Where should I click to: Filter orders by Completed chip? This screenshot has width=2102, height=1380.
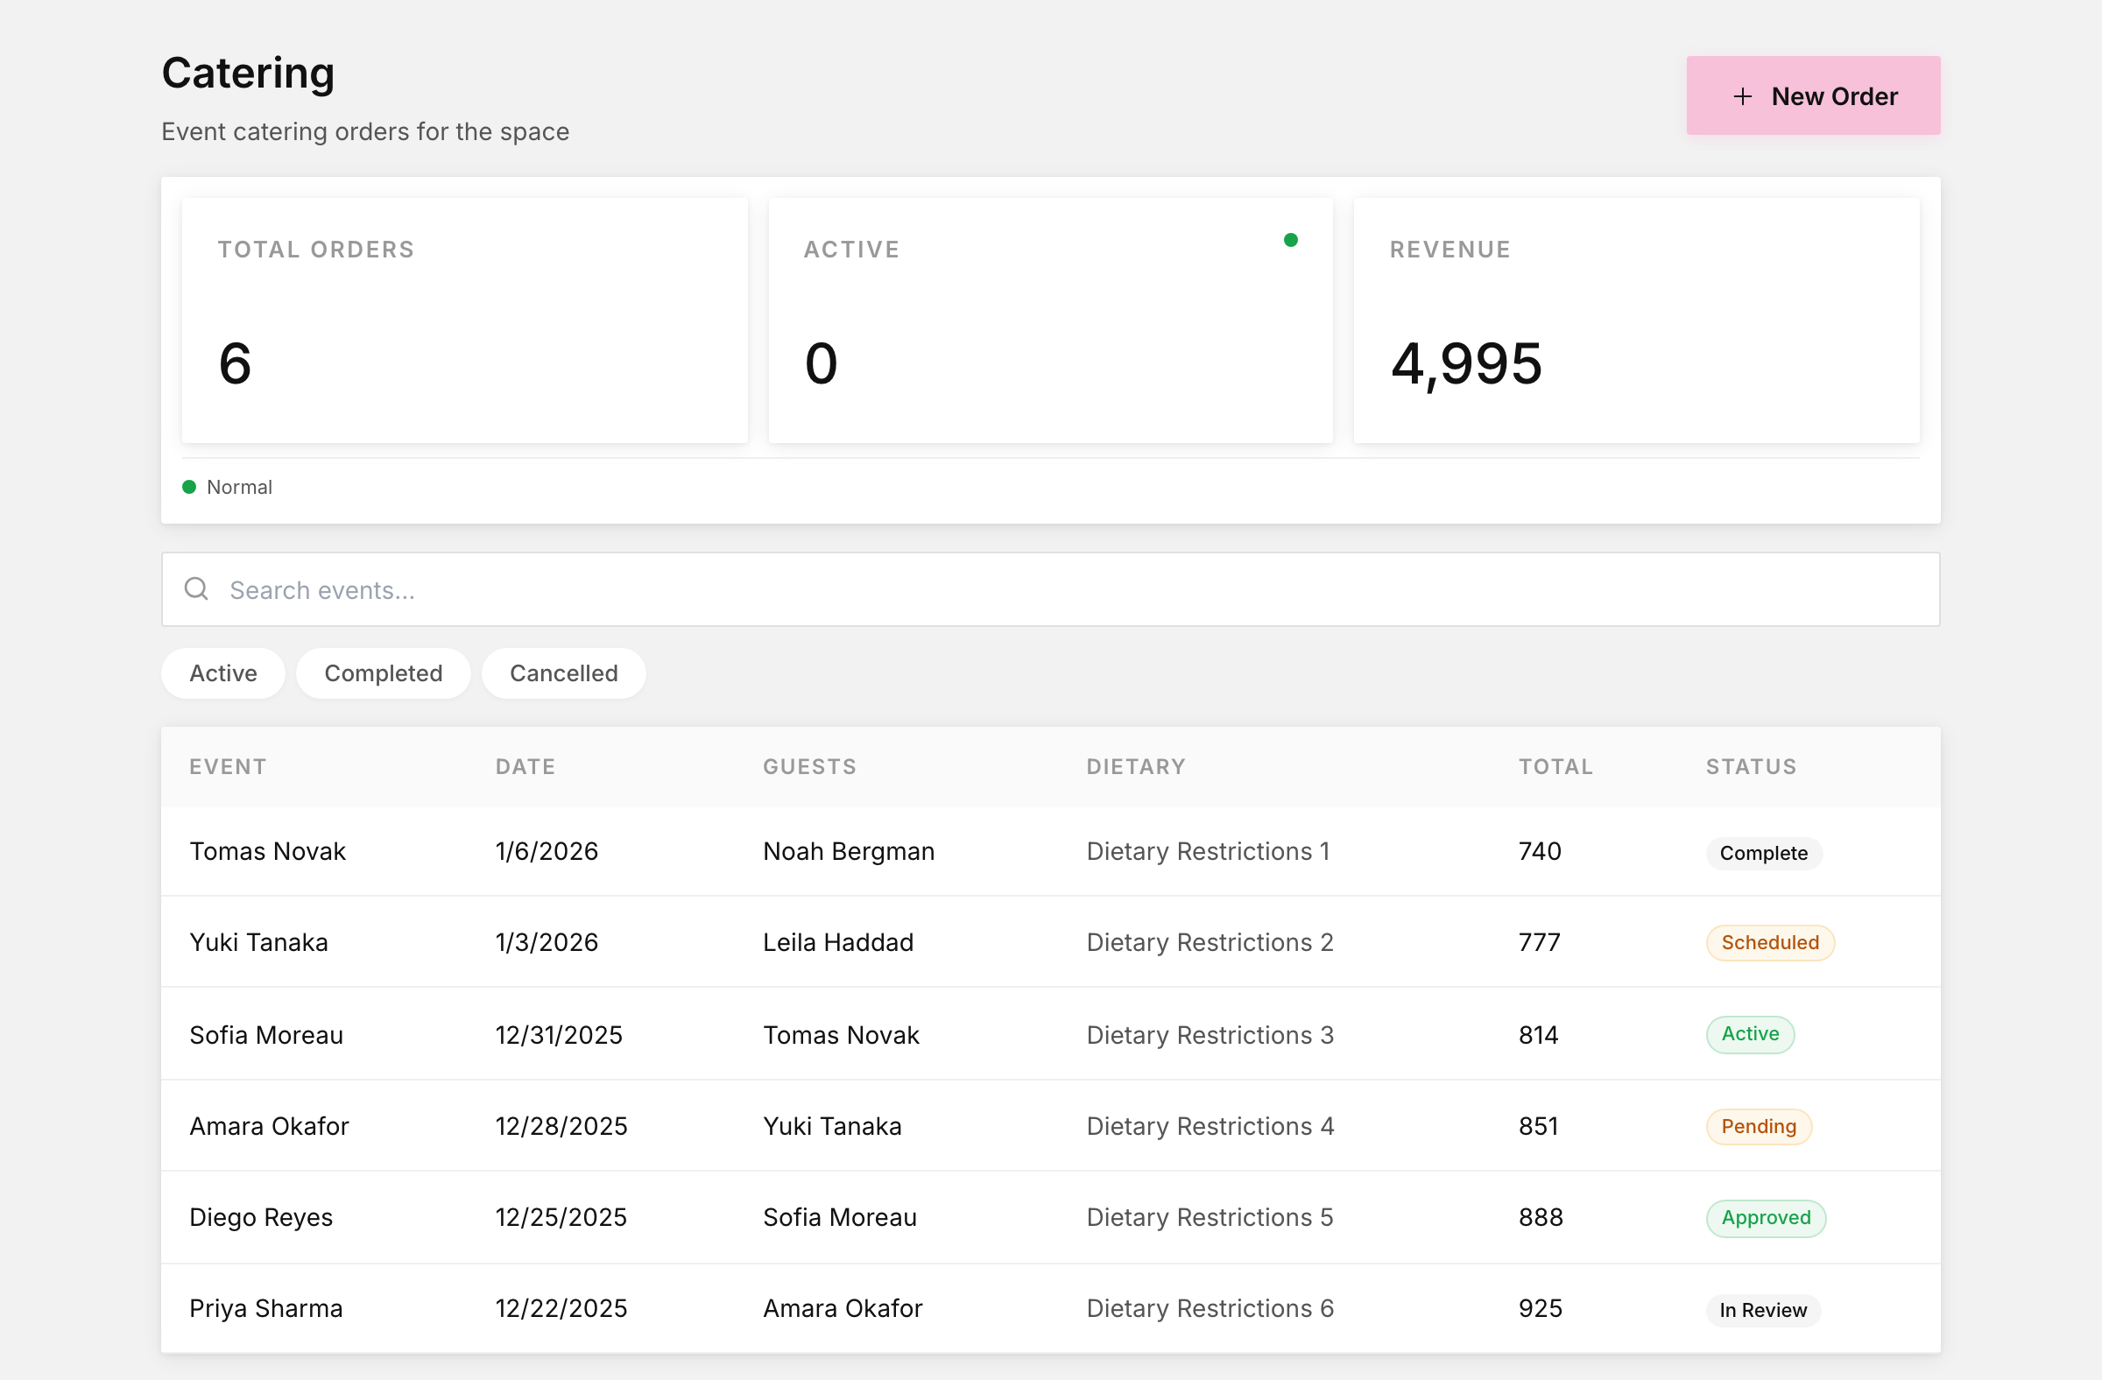click(384, 672)
